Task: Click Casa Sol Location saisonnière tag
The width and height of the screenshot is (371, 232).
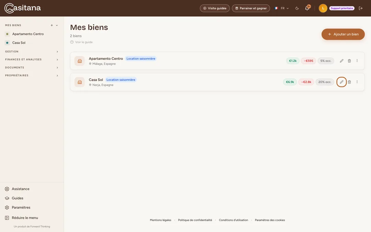Action: [x=121, y=80]
